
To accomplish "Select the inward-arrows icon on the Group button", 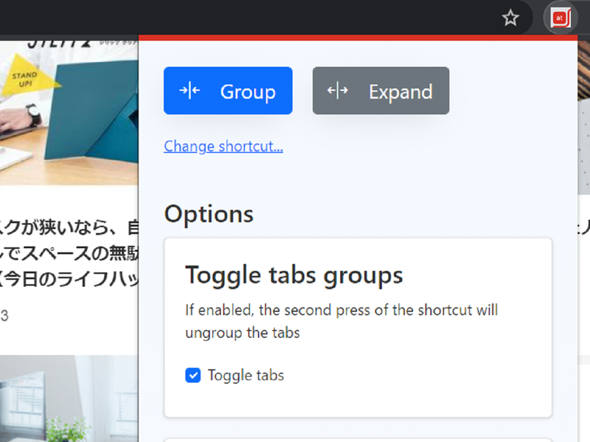I will pyautogui.click(x=189, y=91).
